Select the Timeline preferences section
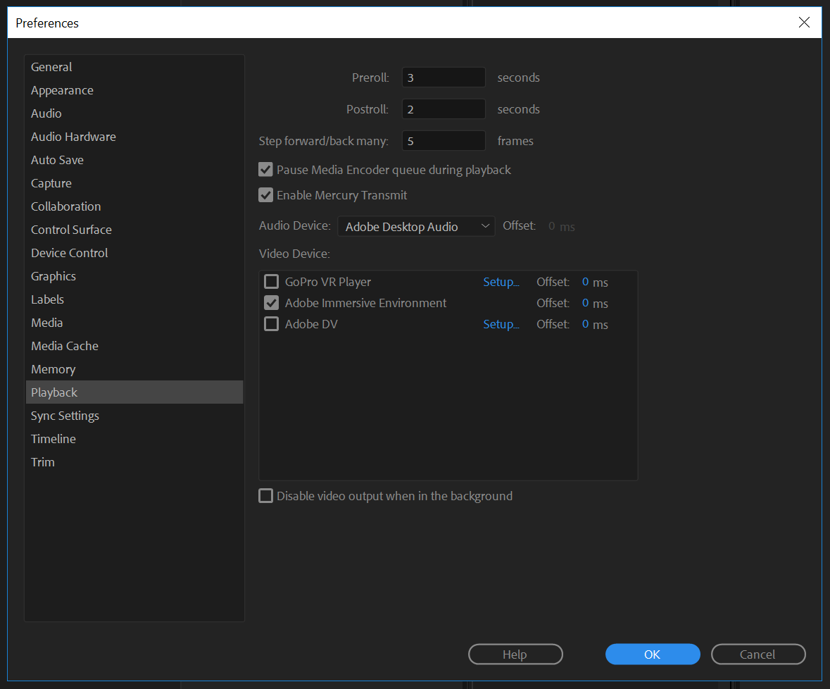The width and height of the screenshot is (830, 689). click(x=54, y=439)
